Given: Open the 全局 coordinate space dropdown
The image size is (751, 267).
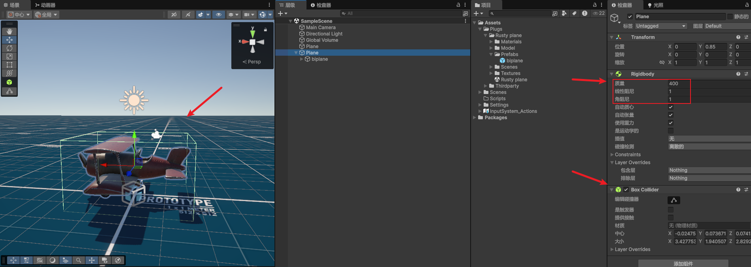Looking at the screenshot, I should click(x=46, y=15).
